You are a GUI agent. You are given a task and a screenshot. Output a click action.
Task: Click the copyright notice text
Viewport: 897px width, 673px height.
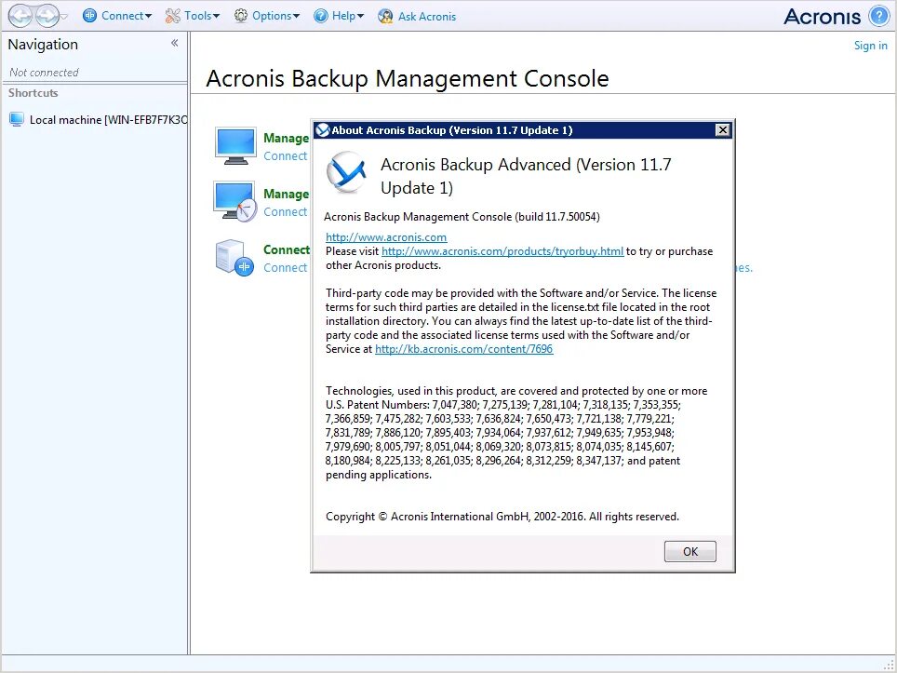(502, 517)
